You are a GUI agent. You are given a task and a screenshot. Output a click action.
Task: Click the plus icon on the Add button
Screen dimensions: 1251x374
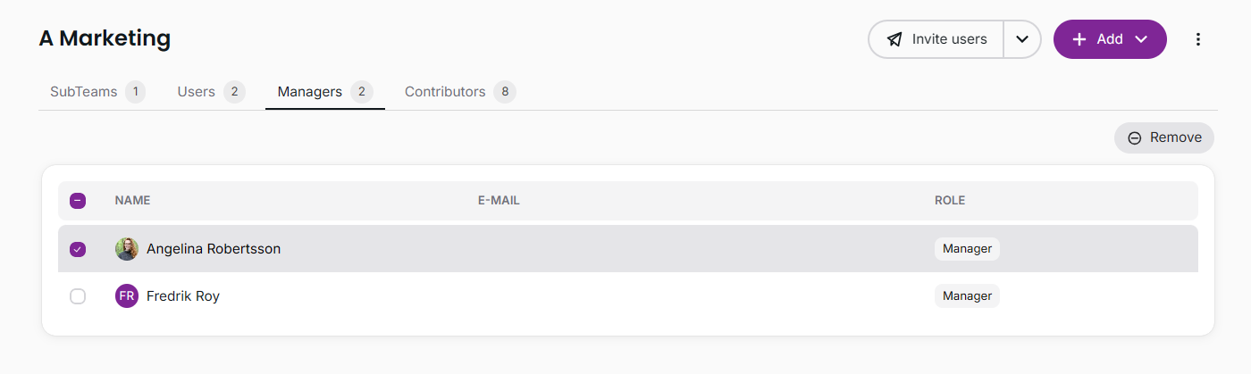(1079, 39)
